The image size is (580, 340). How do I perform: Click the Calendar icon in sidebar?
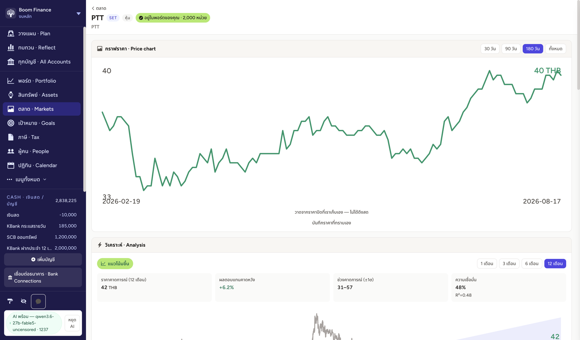pos(11,165)
